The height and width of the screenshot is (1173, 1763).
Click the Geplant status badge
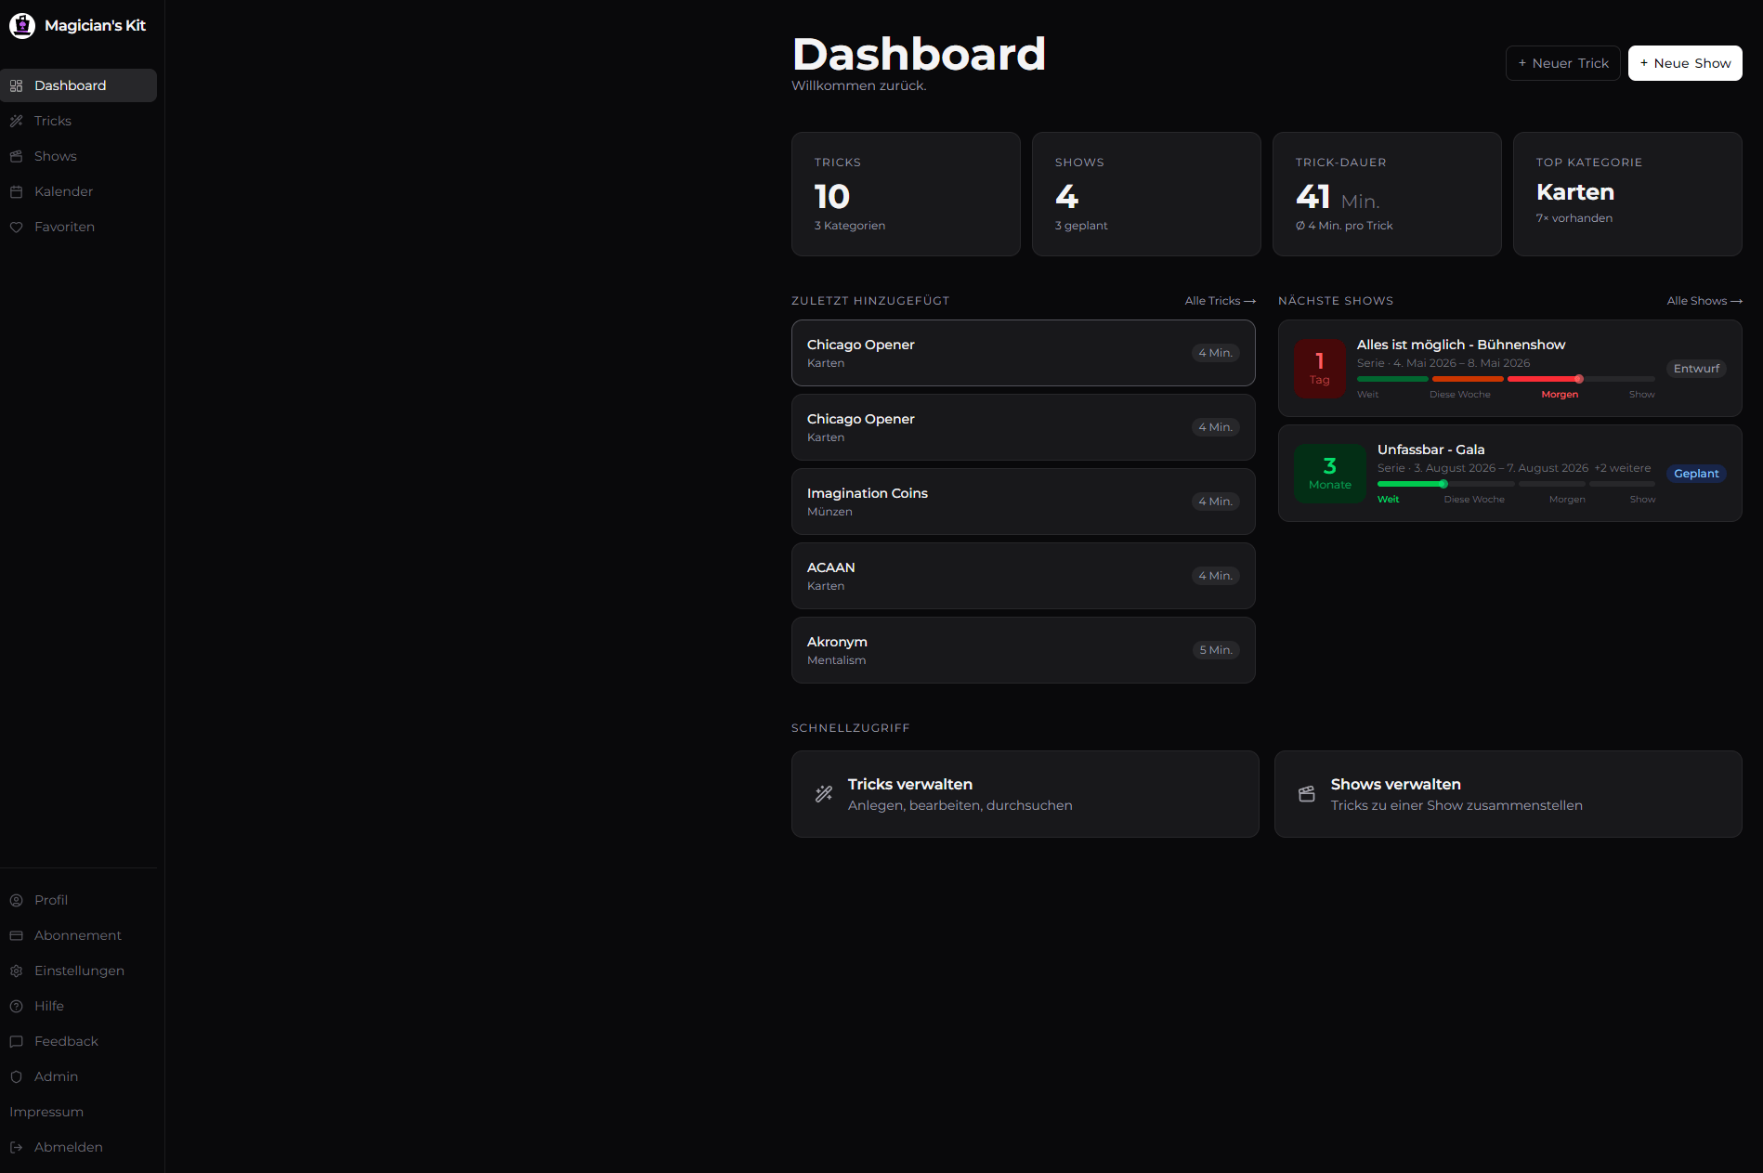(x=1696, y=474)
